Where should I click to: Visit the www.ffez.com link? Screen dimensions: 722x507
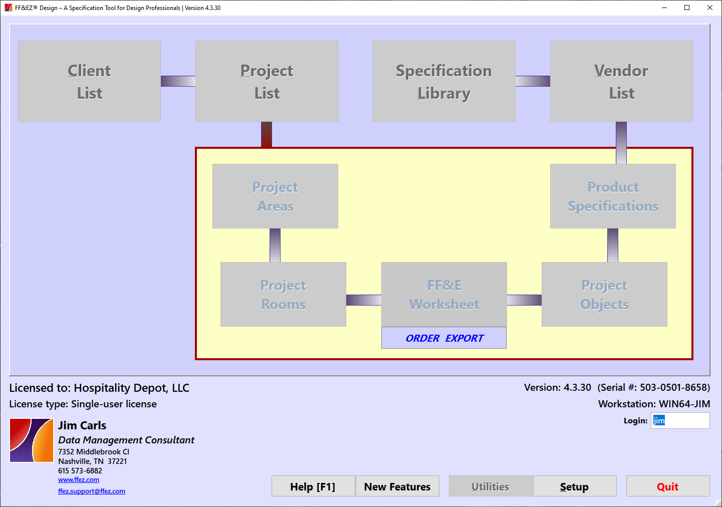click(79, 480)
